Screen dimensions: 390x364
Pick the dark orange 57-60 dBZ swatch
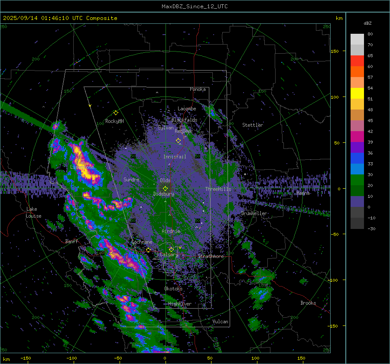tap(357, 72)
